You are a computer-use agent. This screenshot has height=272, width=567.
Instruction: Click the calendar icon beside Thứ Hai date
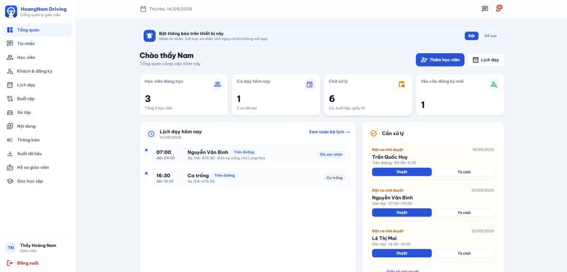click(x=143, y=9)
